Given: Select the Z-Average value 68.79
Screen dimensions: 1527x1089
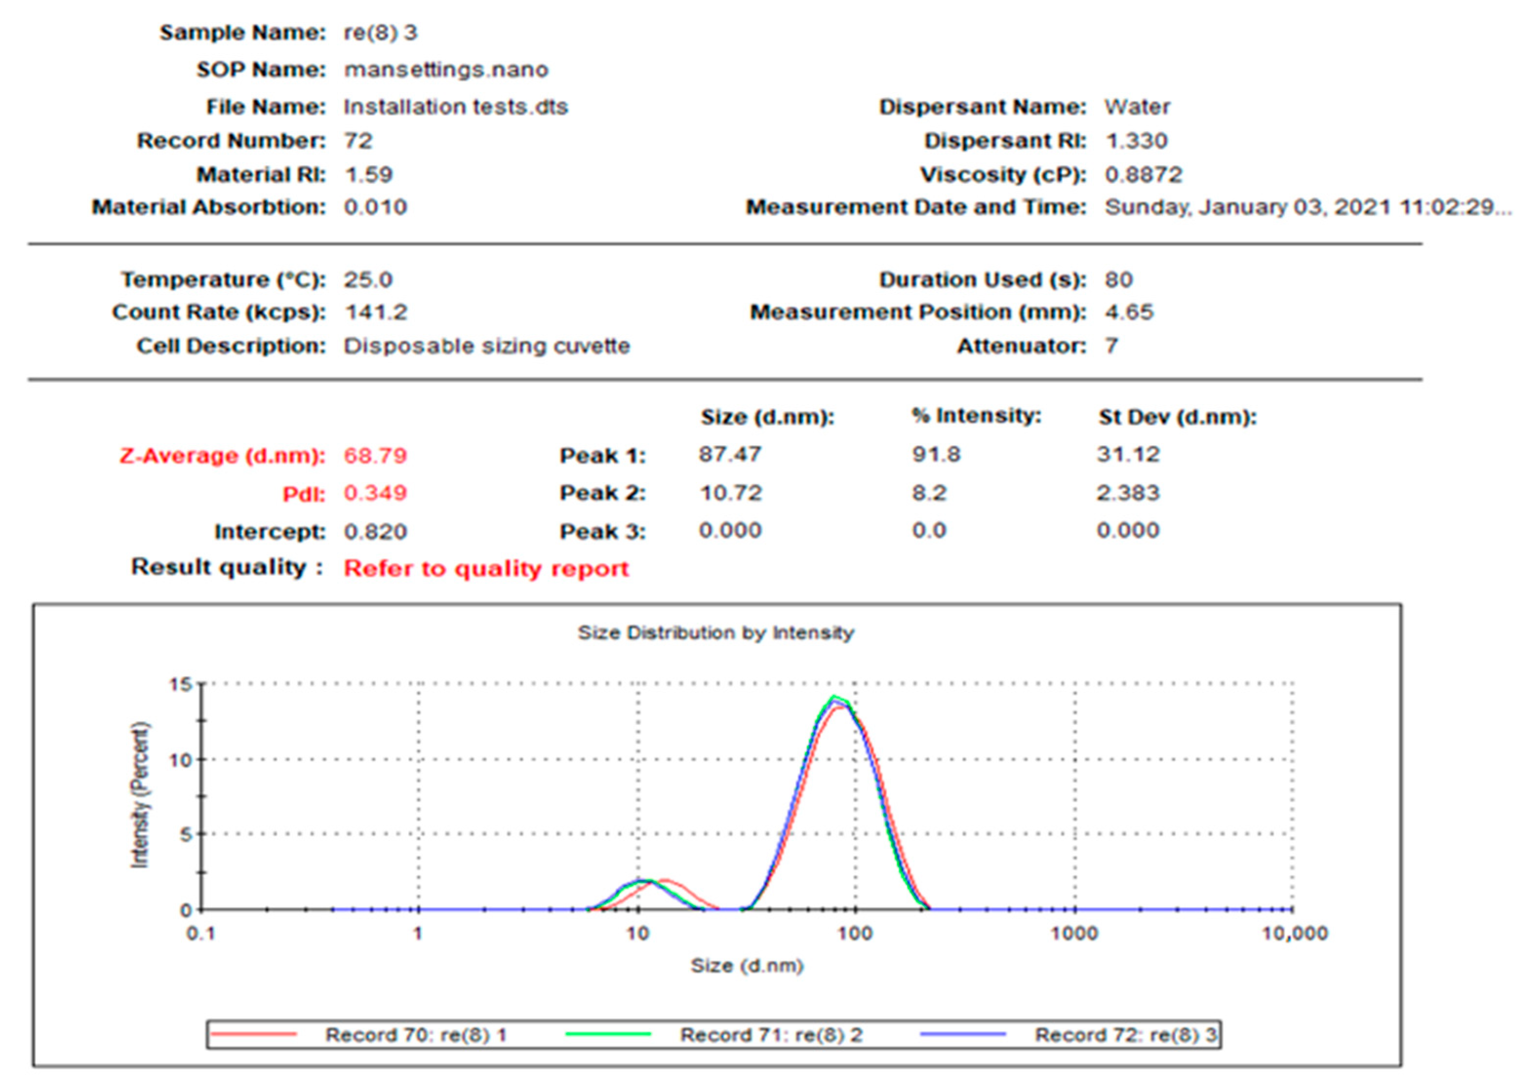Looking at the screenshot, I should point(375,455).
